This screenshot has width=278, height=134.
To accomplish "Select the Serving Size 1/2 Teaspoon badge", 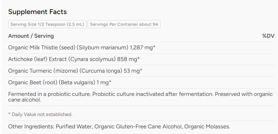I will pos(47,24).
